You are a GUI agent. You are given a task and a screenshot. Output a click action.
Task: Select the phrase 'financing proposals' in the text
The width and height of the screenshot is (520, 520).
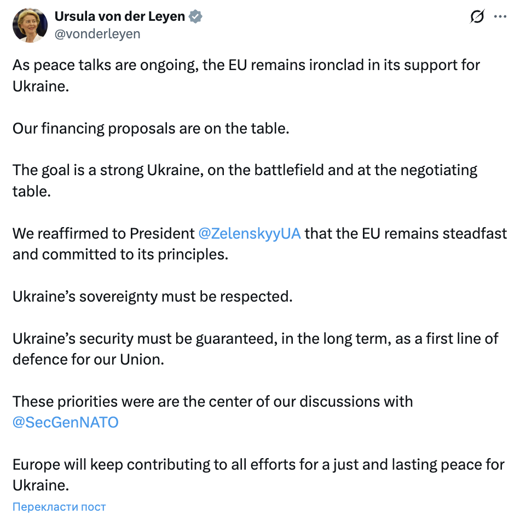tap(104, 128)
